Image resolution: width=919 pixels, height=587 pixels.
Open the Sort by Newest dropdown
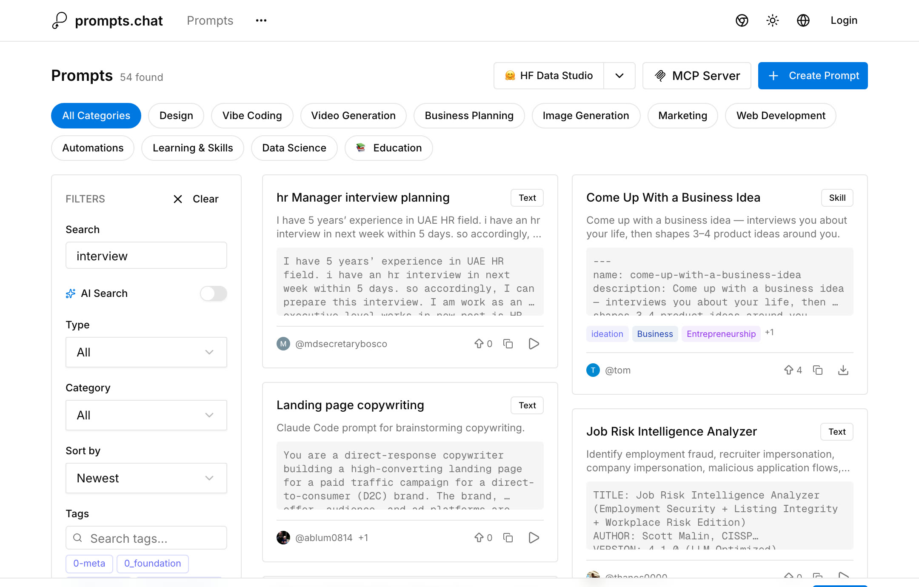[146, 478]
